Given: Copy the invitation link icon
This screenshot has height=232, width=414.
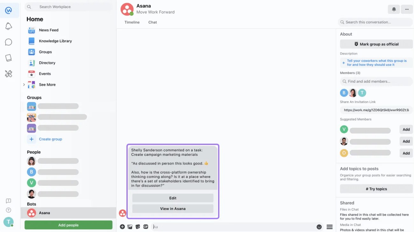Looking at the screenshot, I should 408,110.
